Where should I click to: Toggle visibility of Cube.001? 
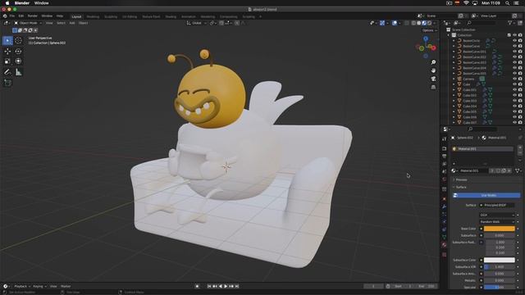(x=514, y=89)
